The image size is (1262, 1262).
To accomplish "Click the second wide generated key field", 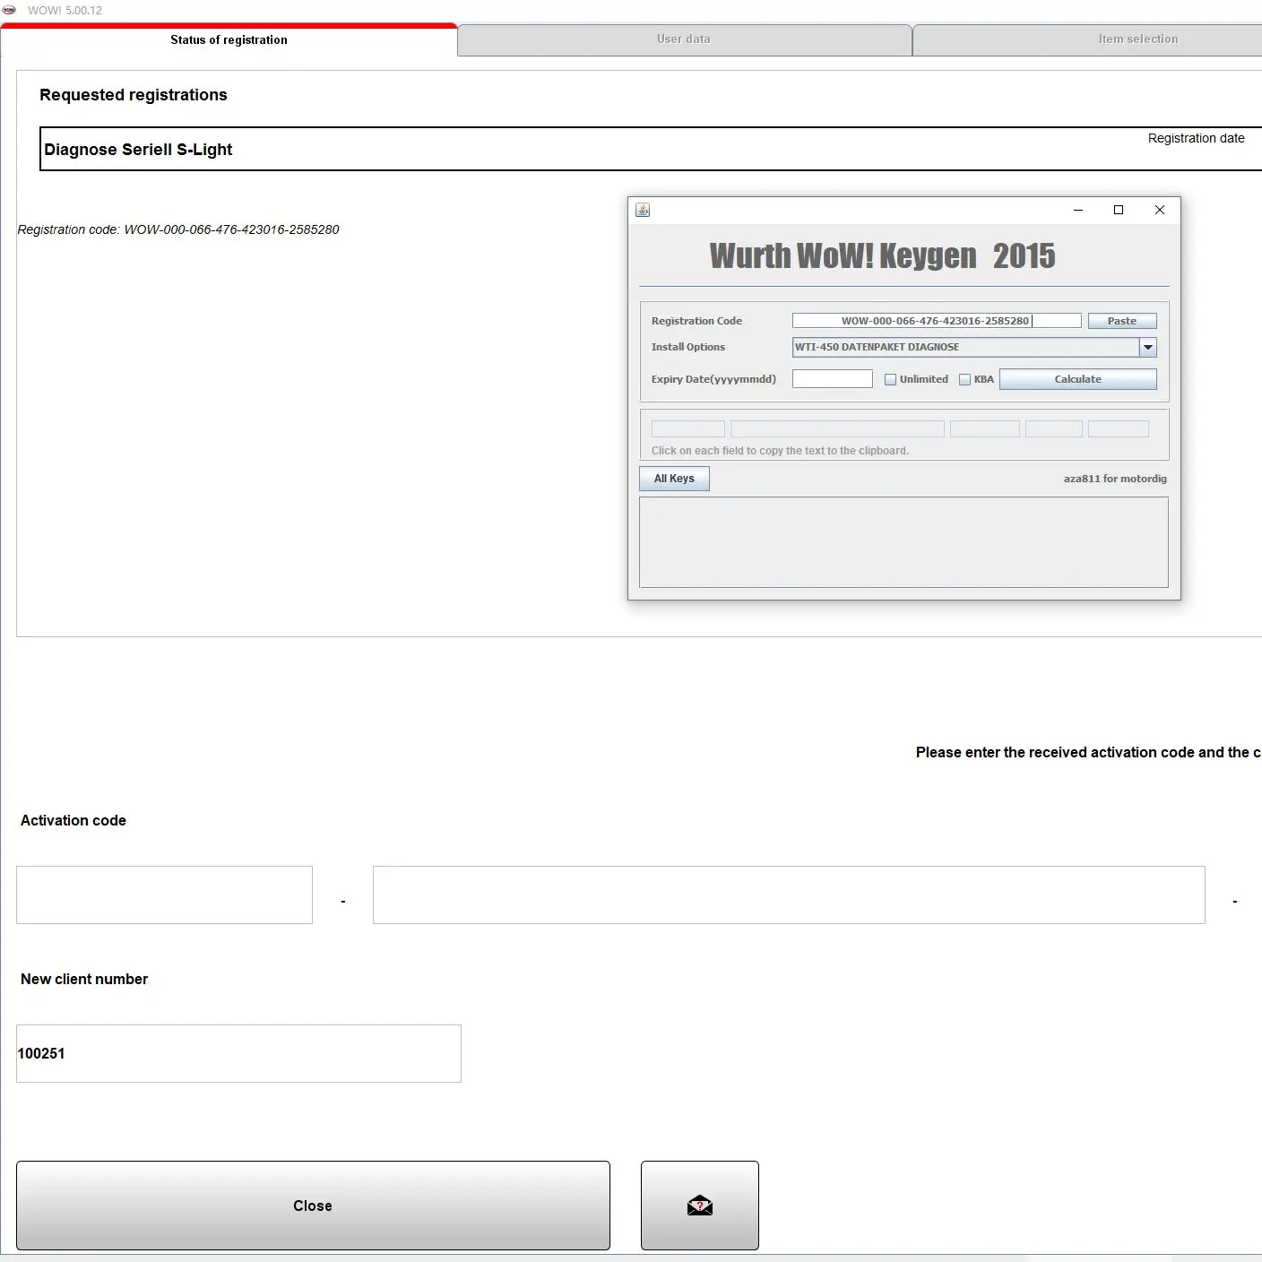I will [837, 429].
